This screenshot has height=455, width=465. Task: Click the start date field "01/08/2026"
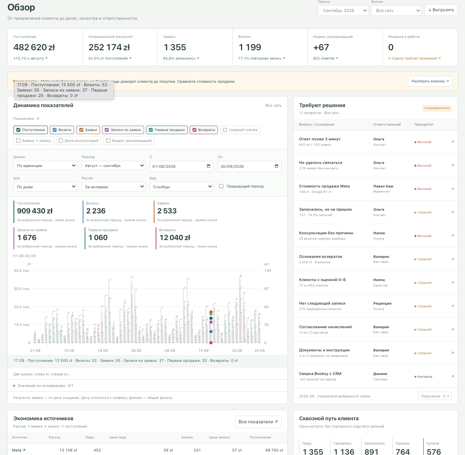182,166
